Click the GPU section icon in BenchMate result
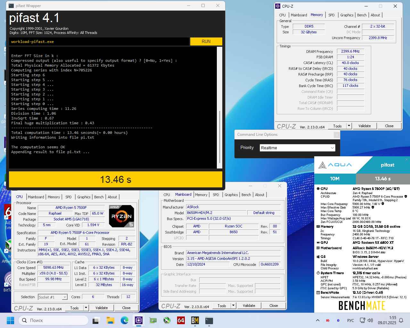The image size is (410, 328). [x=318, y=242]
